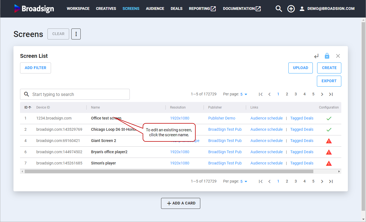Open the three-dot menu beside Clear

click(76, 34)
